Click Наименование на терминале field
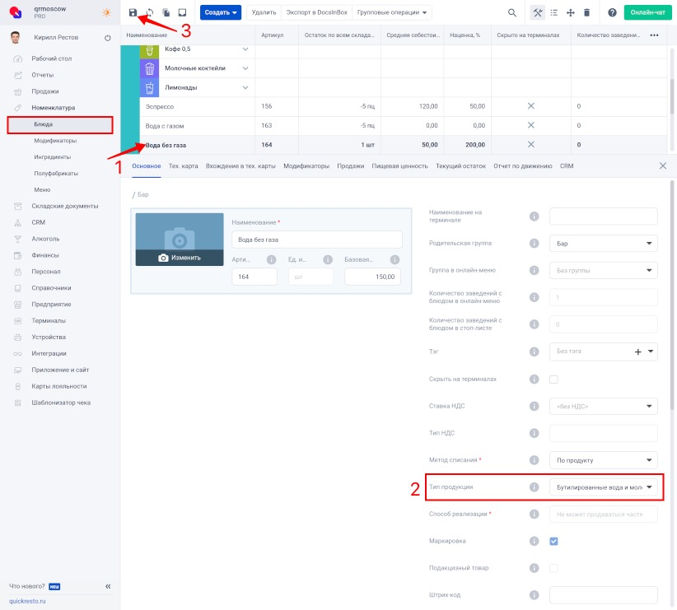This screenshot has width=677, height=610. click(x=603, y=216)
